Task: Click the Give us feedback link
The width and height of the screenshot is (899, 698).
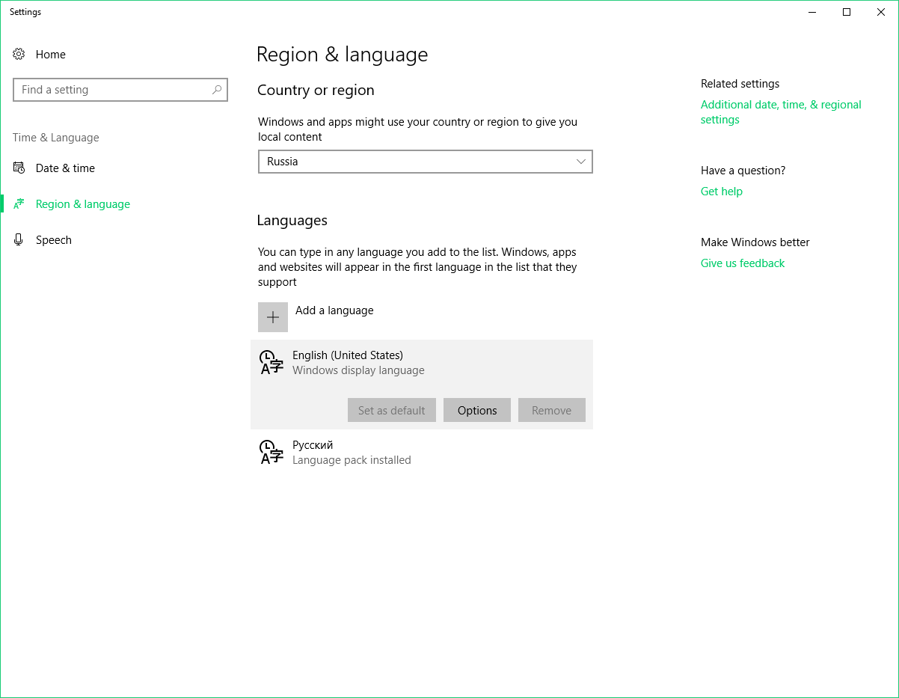Action: click(x=743, y=263)
